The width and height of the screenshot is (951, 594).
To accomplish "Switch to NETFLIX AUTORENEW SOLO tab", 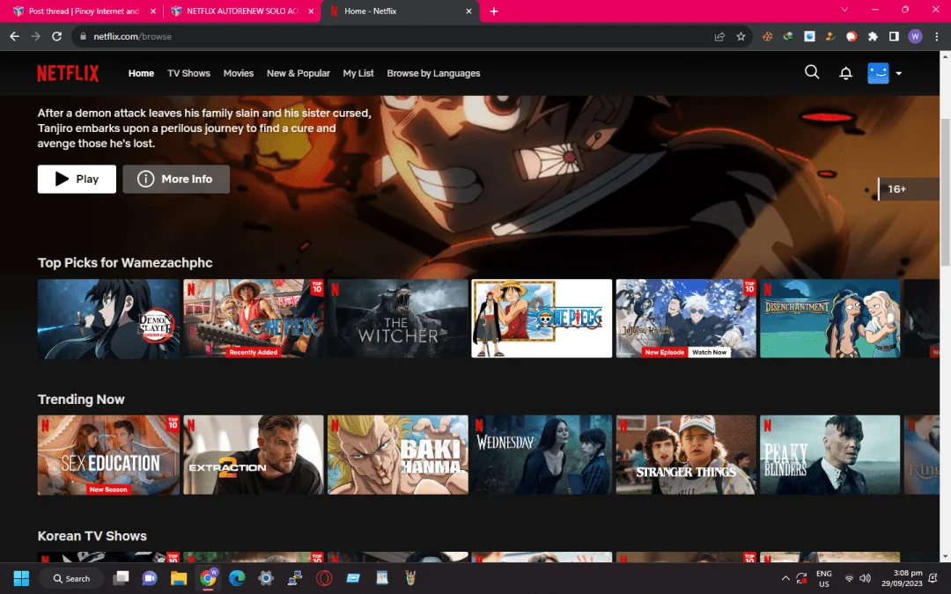I will pyautogui.click(x=243, y=11).
